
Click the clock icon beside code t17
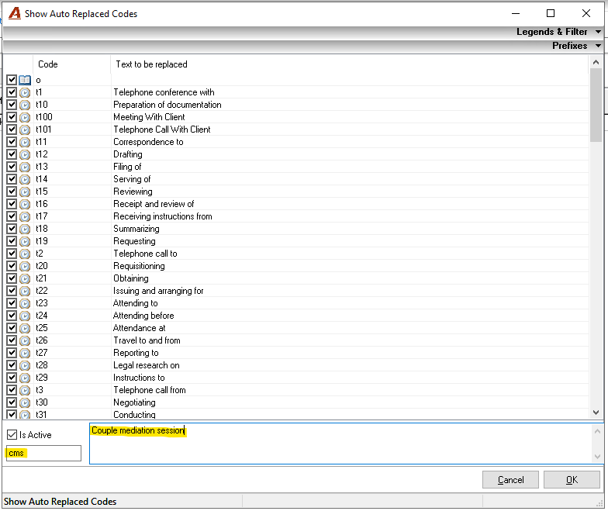pyautogui.click(x=25, y=217)
